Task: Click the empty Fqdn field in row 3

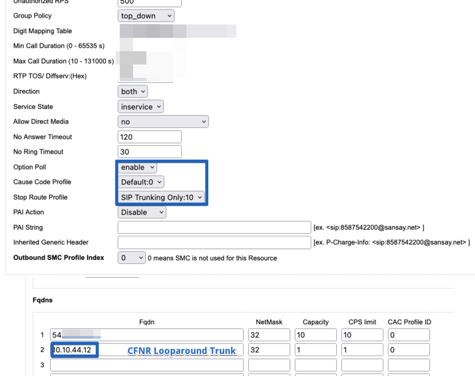Action: click(146, 365)
